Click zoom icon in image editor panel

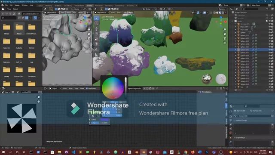tap(38, 97)
